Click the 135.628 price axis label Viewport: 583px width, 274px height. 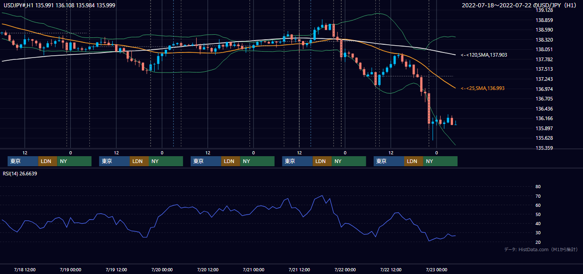click(544, 138)
